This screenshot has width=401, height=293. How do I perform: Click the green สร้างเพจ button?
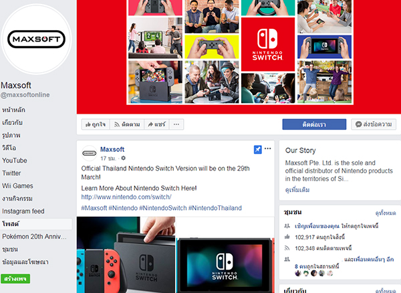click(15, 279)
